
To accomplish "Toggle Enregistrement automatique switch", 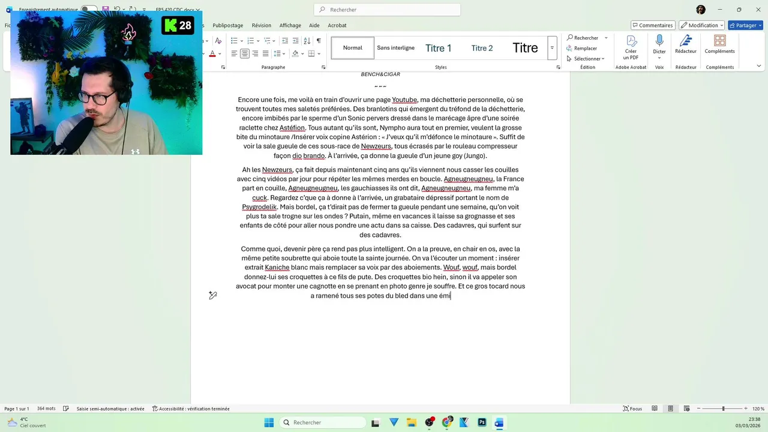I will pos(89,10).
